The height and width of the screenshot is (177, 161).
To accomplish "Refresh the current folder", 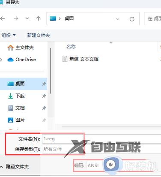I will [132, 19].
